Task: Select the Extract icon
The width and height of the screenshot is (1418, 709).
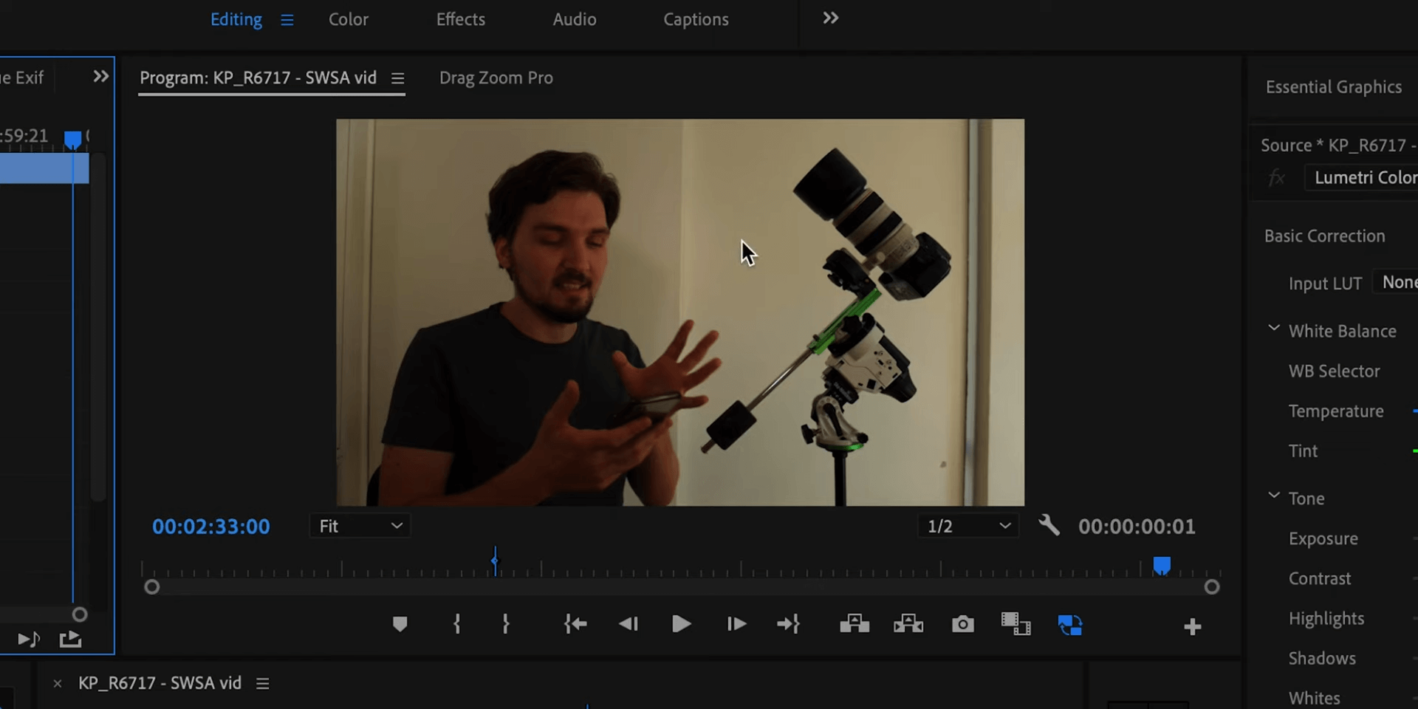Action: (x=908, y=624)
